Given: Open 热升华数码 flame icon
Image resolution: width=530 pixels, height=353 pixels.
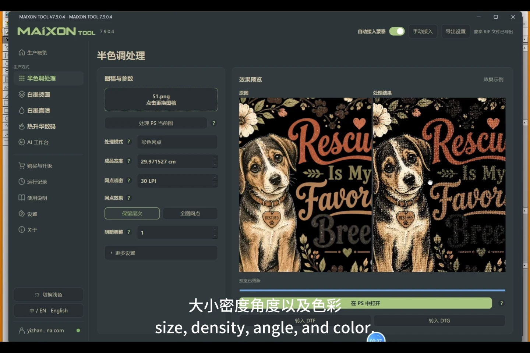Looking at the screenshot, I should tap(22, 126).
